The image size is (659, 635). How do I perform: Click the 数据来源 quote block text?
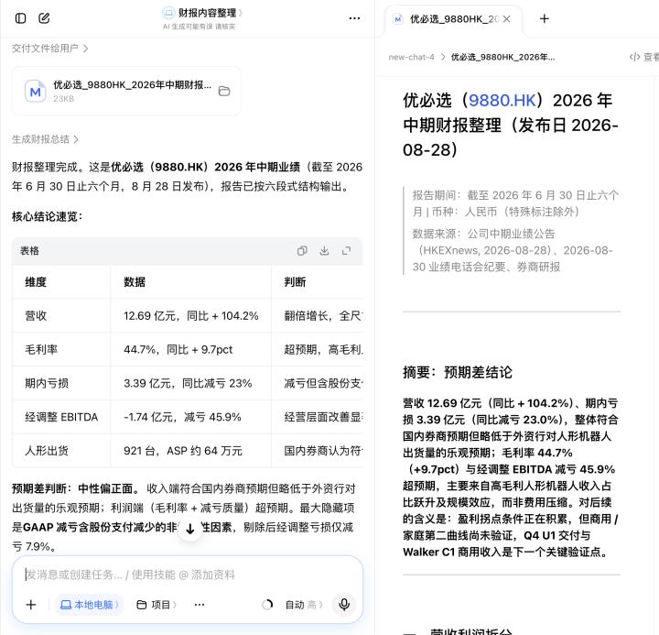click(513, 250)
